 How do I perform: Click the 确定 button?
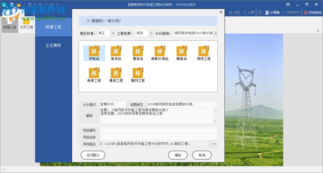(178, 155)
